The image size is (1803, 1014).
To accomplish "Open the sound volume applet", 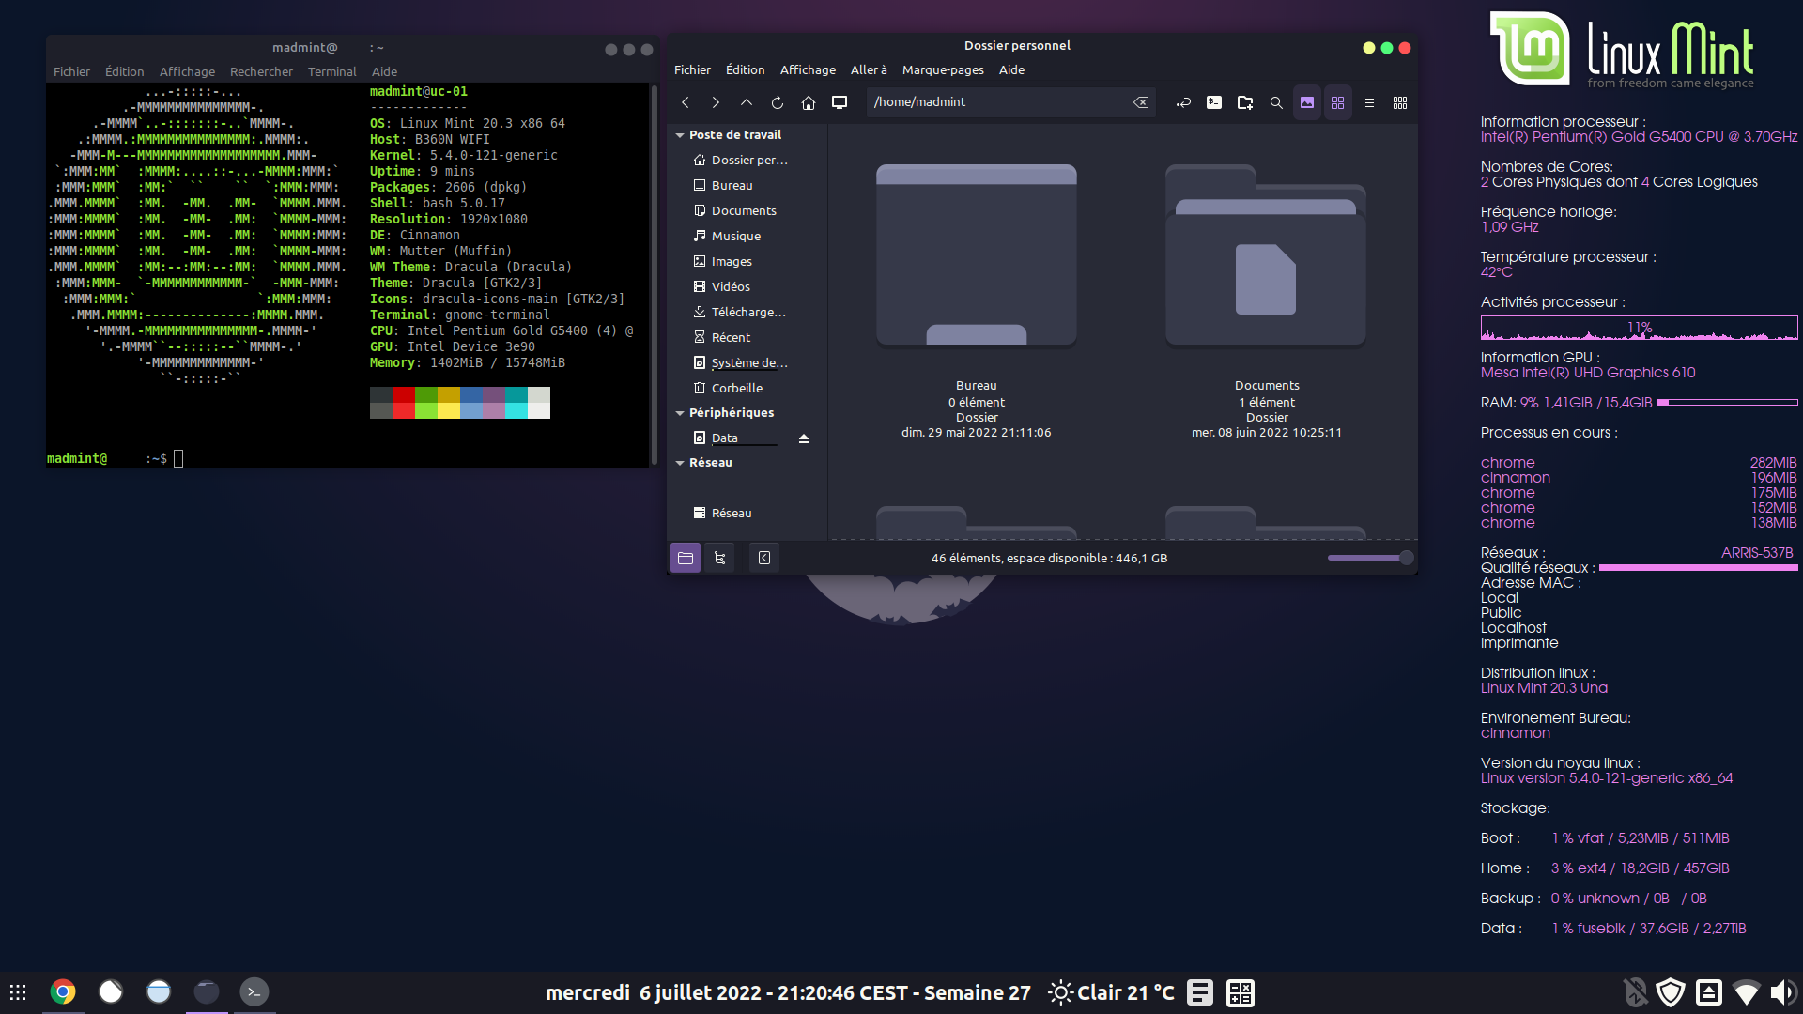I will point(1783,992).
